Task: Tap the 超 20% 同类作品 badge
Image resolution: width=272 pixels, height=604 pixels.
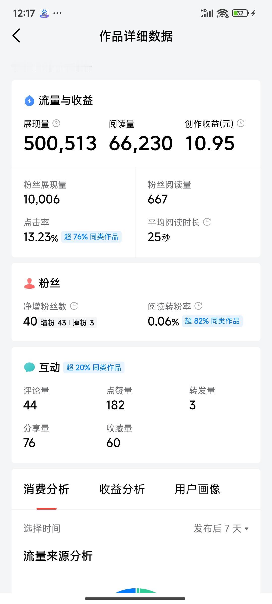Action: (94, 367)
